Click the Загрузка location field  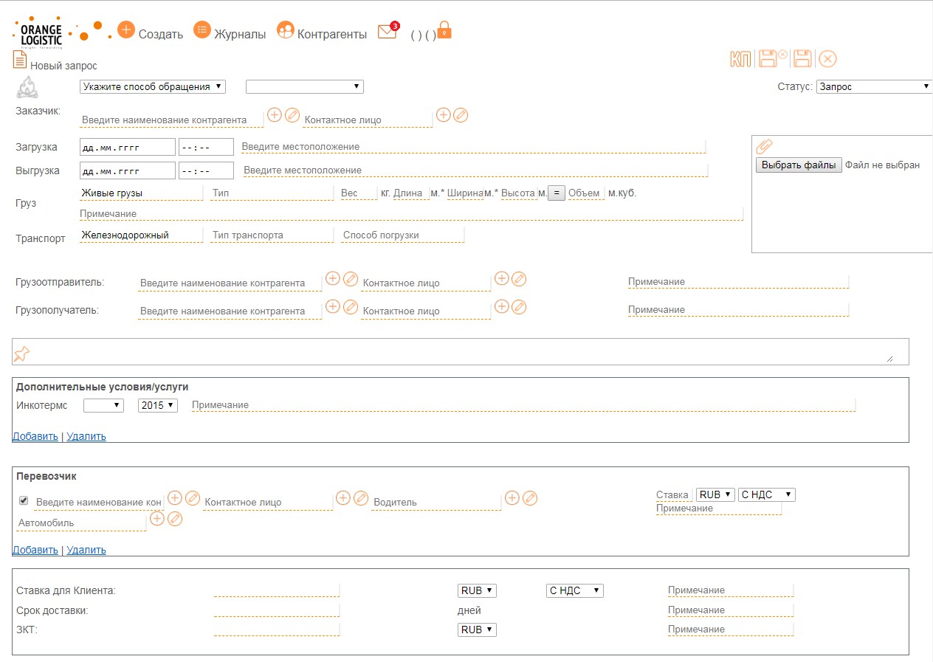(x=473, y=146)
